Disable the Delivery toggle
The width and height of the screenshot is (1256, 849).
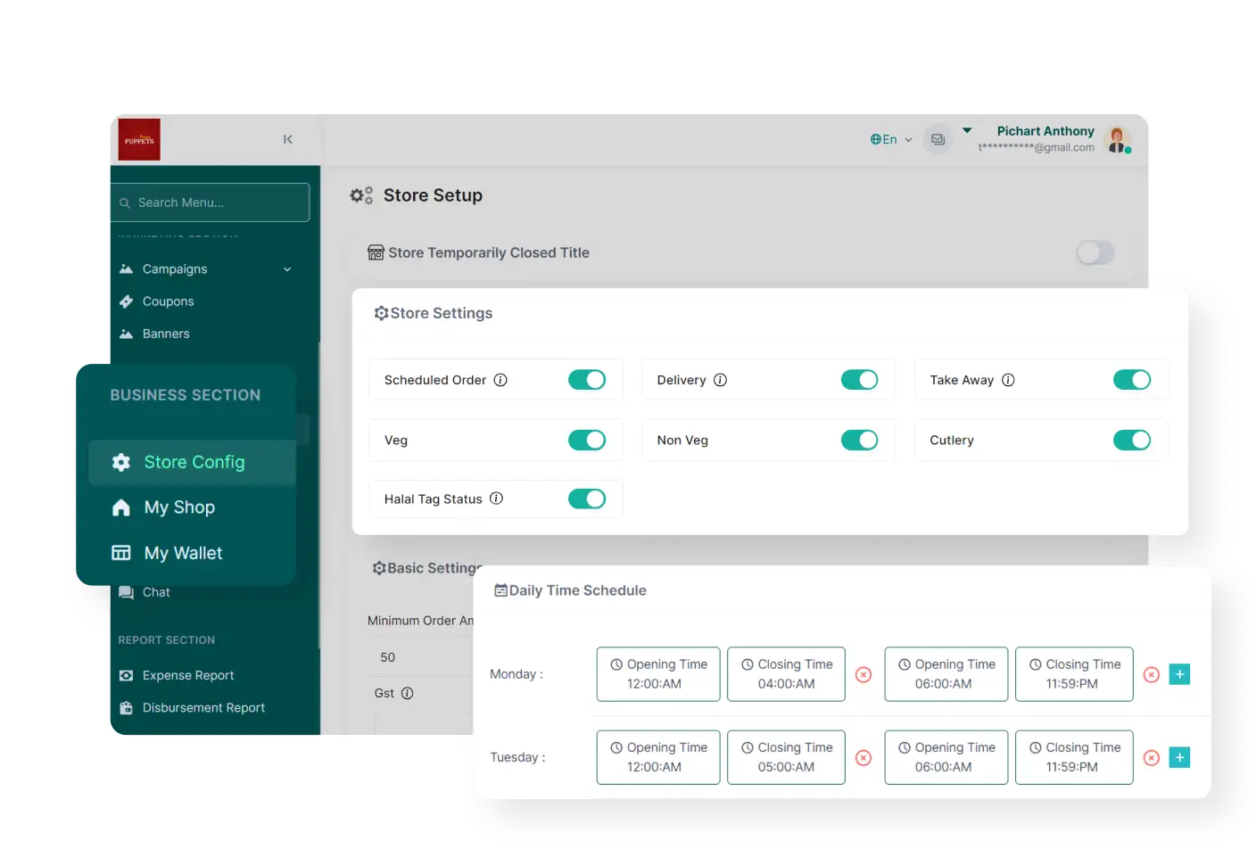[859, 380]
